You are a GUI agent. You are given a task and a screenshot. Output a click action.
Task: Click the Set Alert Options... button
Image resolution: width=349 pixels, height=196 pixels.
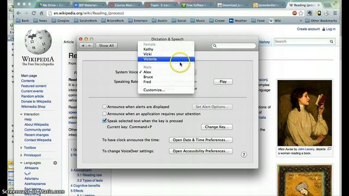(212, 107)
